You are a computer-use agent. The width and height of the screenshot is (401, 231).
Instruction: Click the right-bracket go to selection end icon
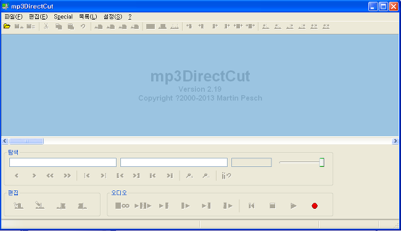136,176
